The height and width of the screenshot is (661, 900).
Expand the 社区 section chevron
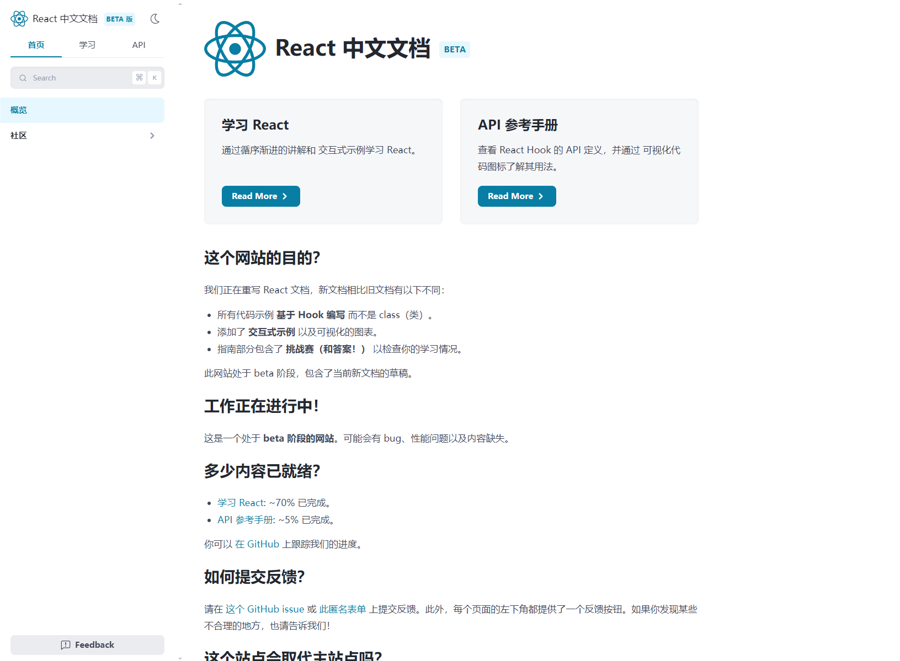click(x=152, y=136)
